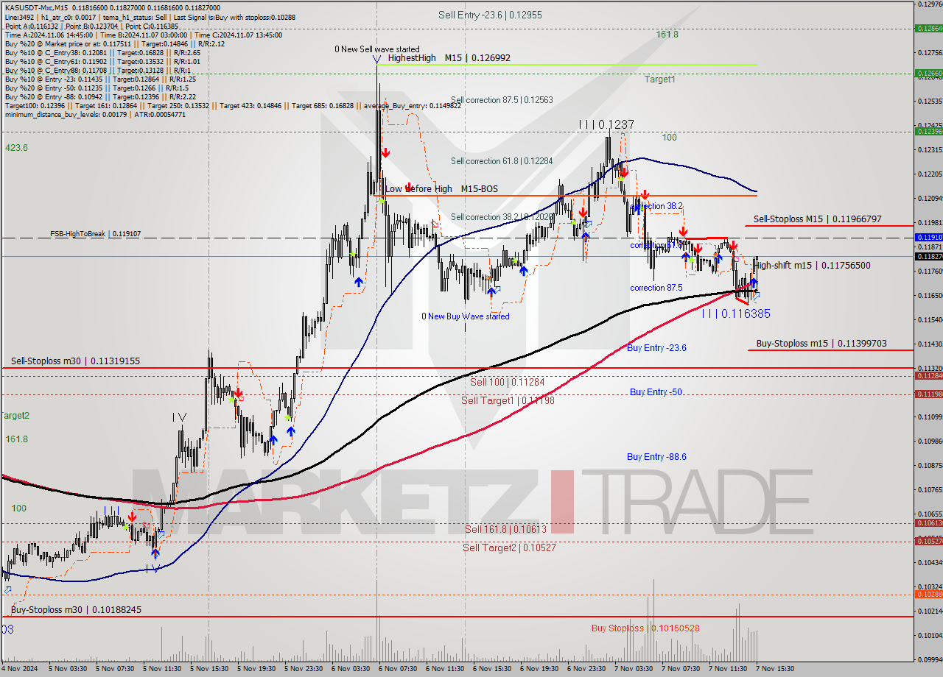Viewport: 943px width, 677px height.
Task: Click the green 0.12396 price tag
Action: [x=928, y=131]
